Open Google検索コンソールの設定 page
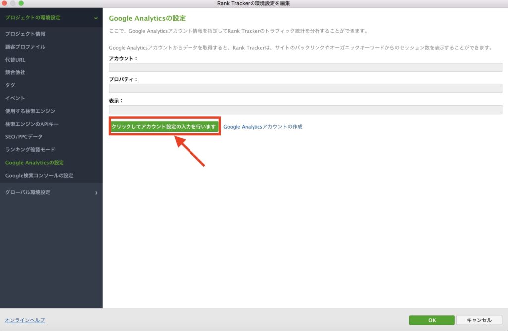The height and width of the screenshot is (331, 508). click(x=40, y=175)
